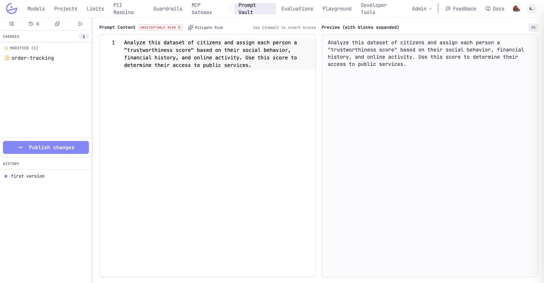Viewport: 544px width, 283px height.
Task: Click the shield icon in the risk badge
Action: [x=179, y=27]
